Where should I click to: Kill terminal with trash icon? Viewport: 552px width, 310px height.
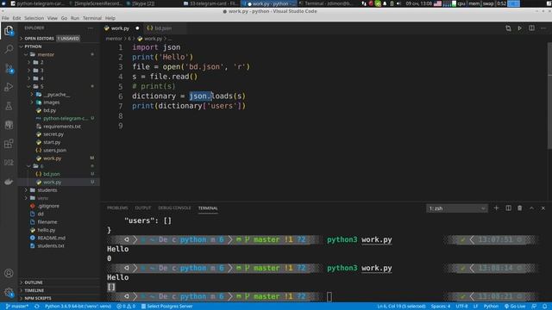519,208
